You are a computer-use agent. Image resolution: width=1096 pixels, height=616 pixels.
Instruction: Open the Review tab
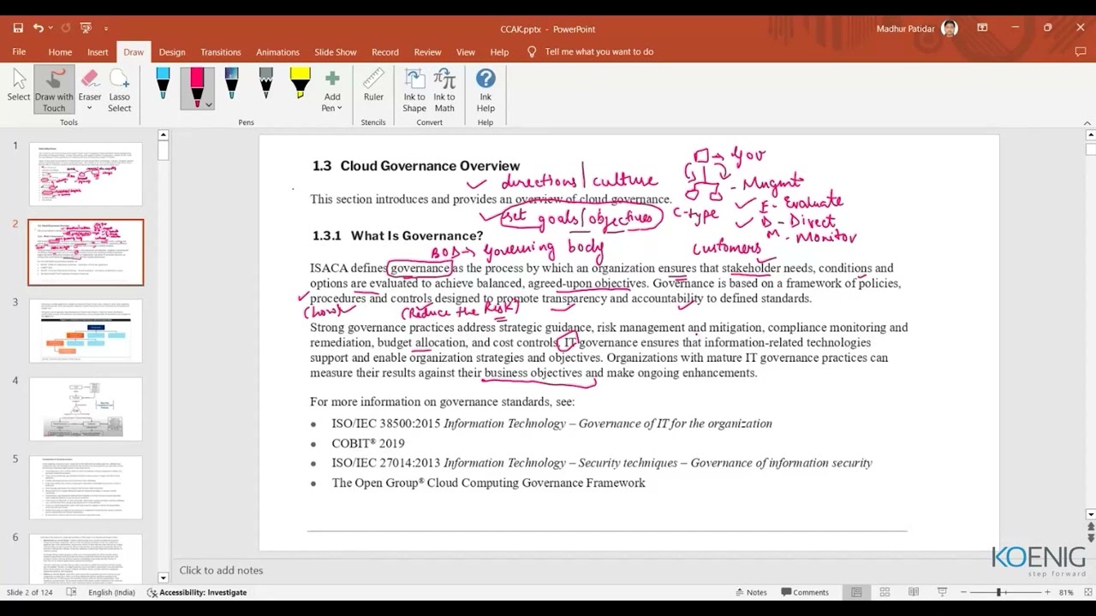(x=427, y=52)
